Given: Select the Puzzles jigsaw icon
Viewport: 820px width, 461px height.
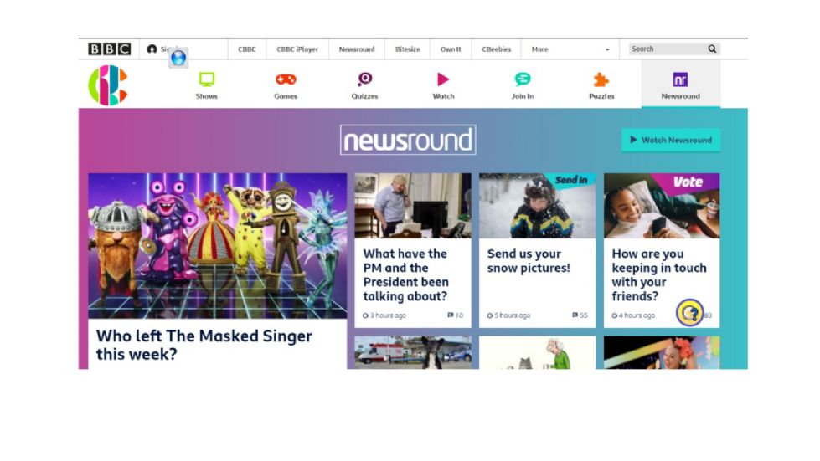Looking at the screenshot, I should pos(601,79).
